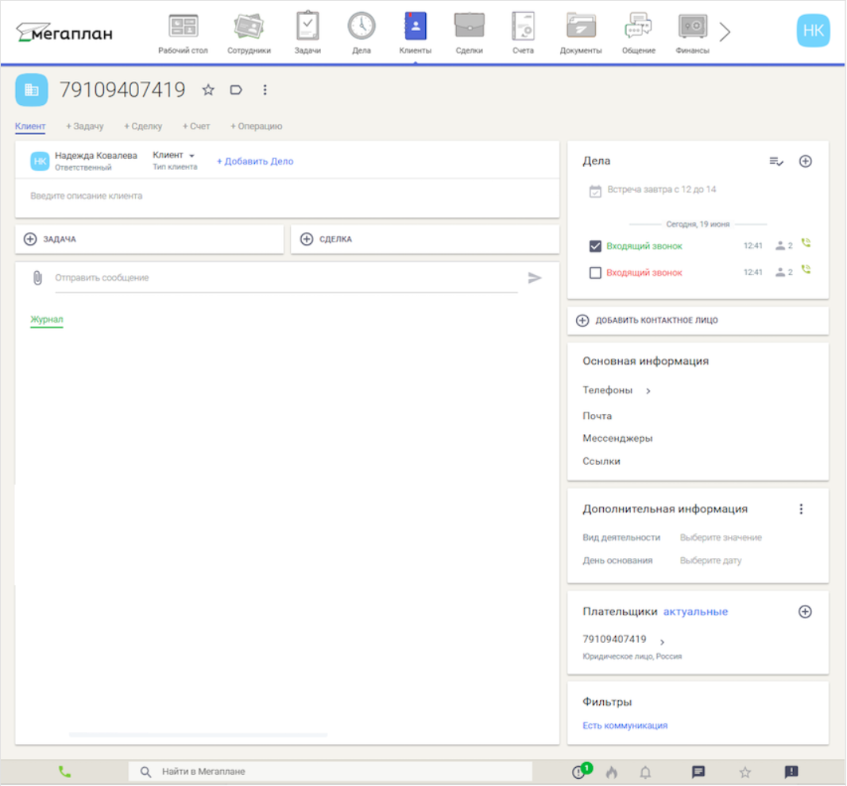Open the Финансы safe icon
This screenshot has width=847, height=786.
point(692,27)
